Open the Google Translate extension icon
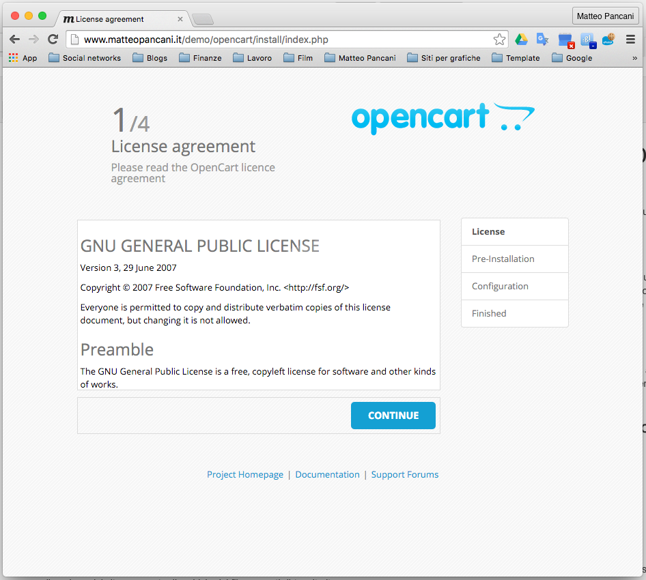 (x=543, y=40)
